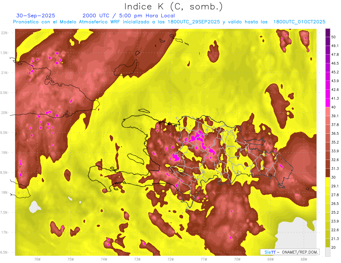Click the "31.3" colorbar value
This screenshot has width=341, height=263.
(335, 169)
